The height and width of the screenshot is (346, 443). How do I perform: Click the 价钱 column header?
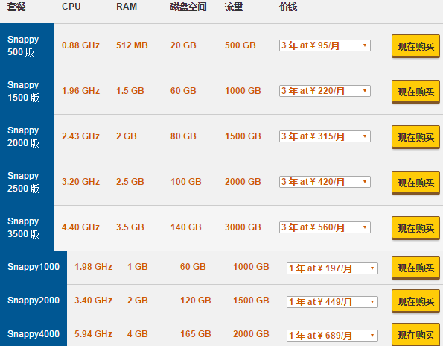pyautogui.click(x=288, y=7)
